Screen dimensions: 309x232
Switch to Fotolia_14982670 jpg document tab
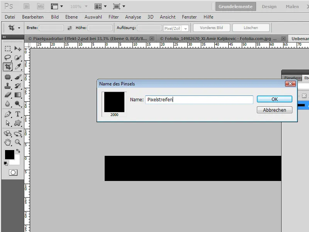219,39
